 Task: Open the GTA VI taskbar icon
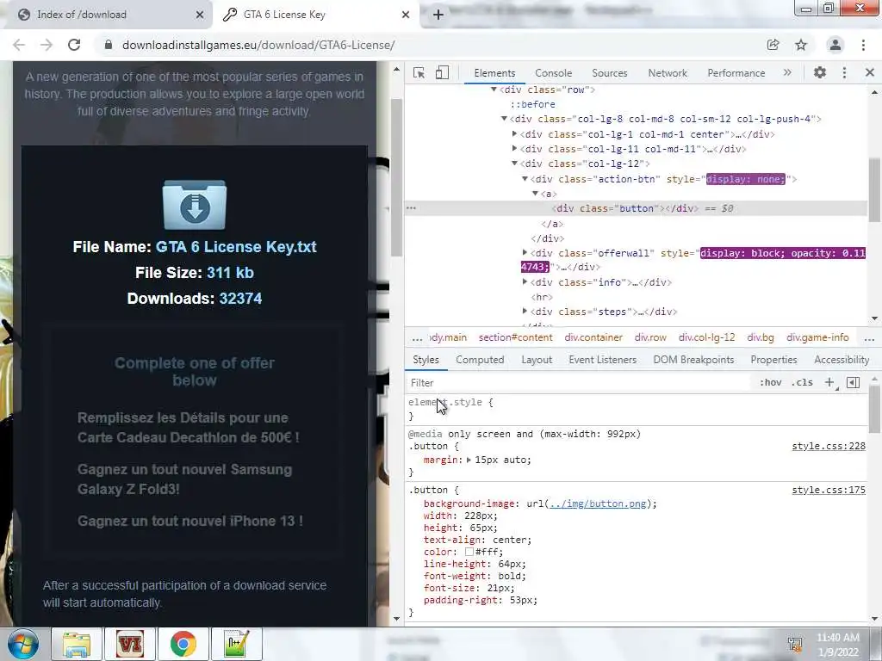pyautogui.click(x=130, y=644)
